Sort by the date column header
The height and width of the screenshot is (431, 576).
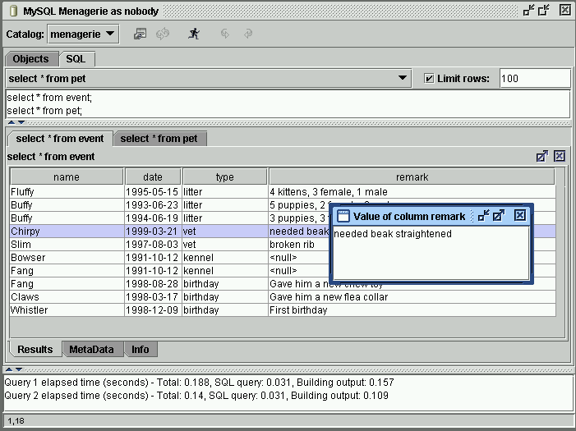tap(153, 177)
